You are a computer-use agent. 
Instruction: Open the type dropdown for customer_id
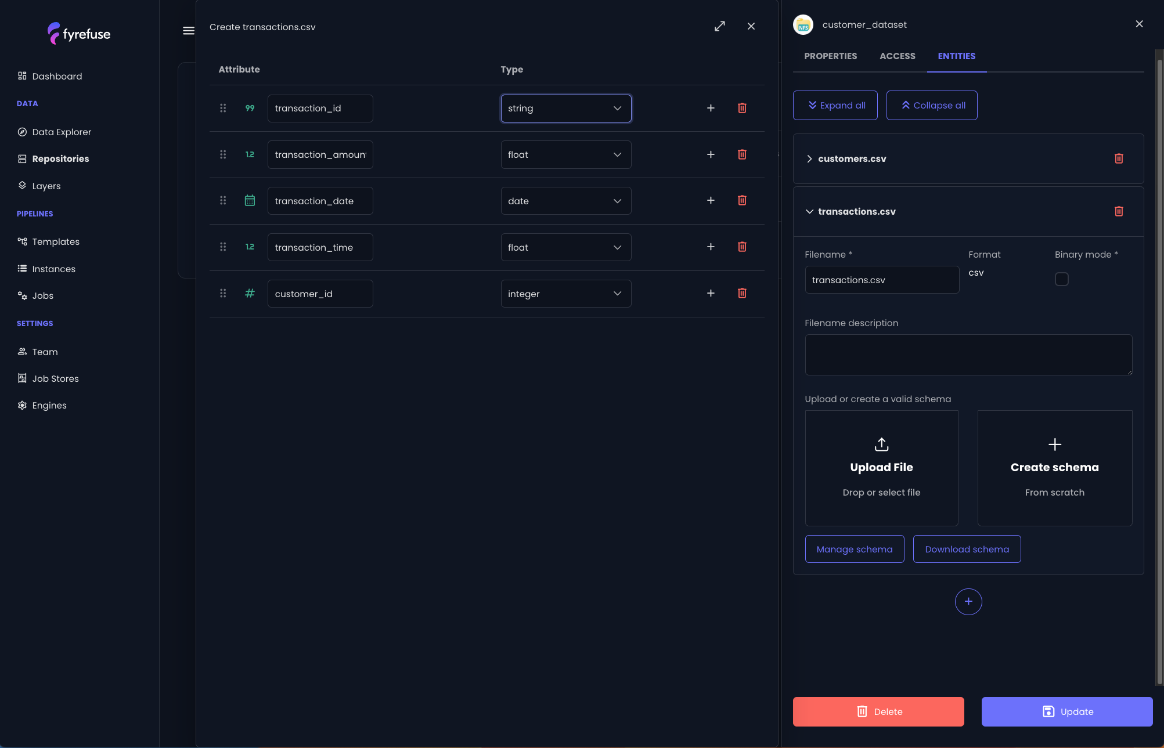tap(566, 294)
